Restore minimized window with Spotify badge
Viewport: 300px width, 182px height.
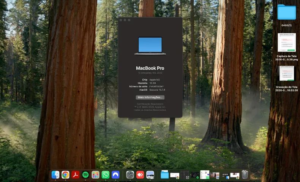tap(195, 175)
